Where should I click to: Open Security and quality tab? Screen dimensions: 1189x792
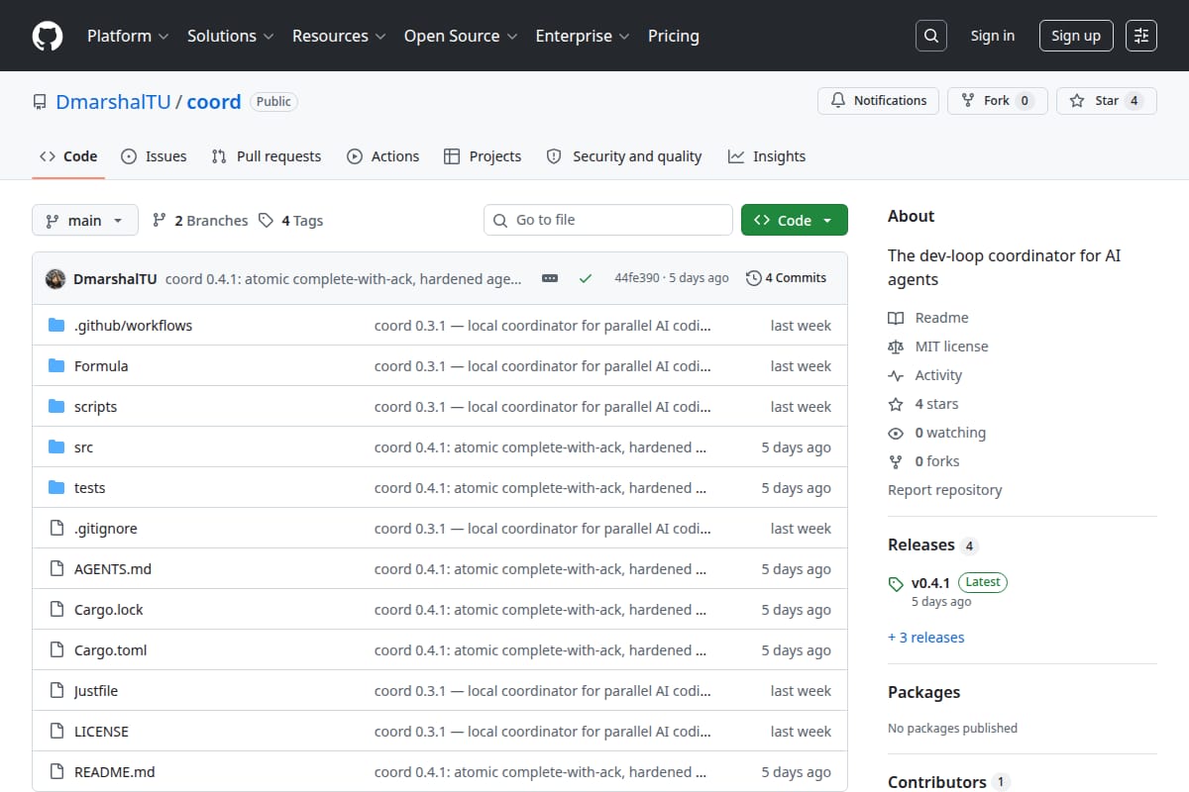(x=624, y=156)
